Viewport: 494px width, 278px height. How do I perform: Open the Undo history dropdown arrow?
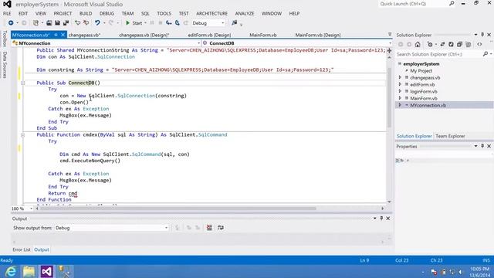pyautogui.click(x=104, y=23)
